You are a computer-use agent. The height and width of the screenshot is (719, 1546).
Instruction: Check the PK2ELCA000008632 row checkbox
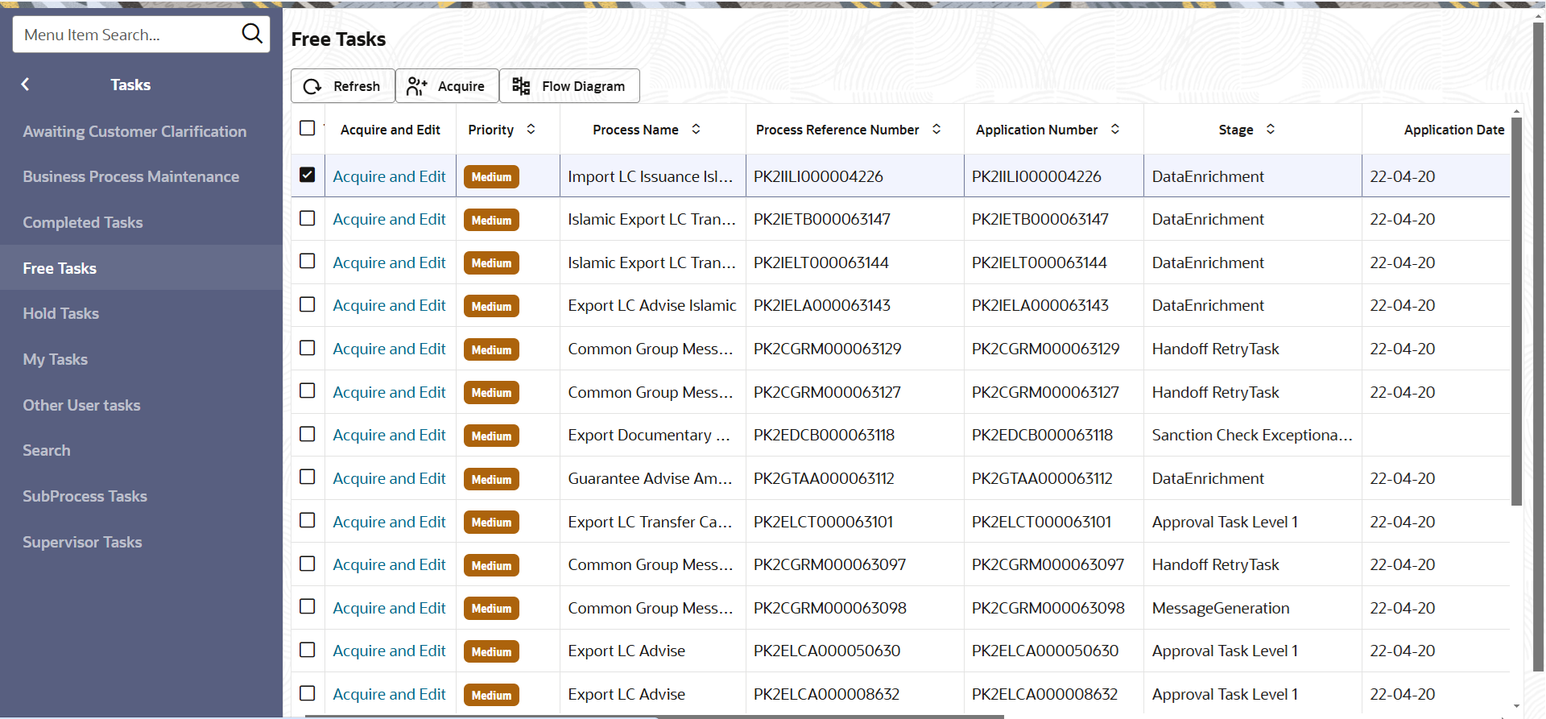(x=308, y=692)
